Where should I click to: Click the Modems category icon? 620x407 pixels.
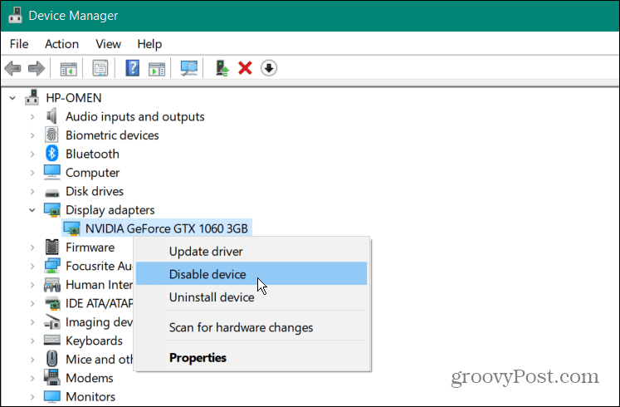pyautogui.click(x=51, y=377)
